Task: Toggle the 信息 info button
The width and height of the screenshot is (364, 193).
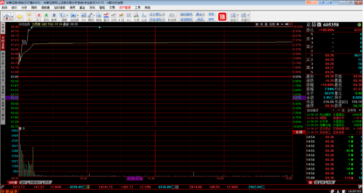Action: [x=272, y=24]
